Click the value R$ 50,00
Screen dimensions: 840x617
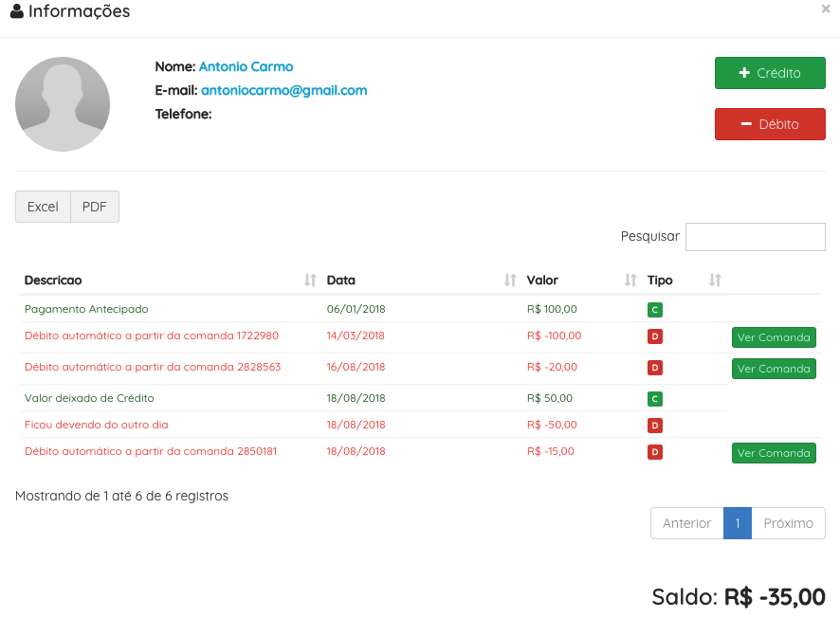coord(550,398)
